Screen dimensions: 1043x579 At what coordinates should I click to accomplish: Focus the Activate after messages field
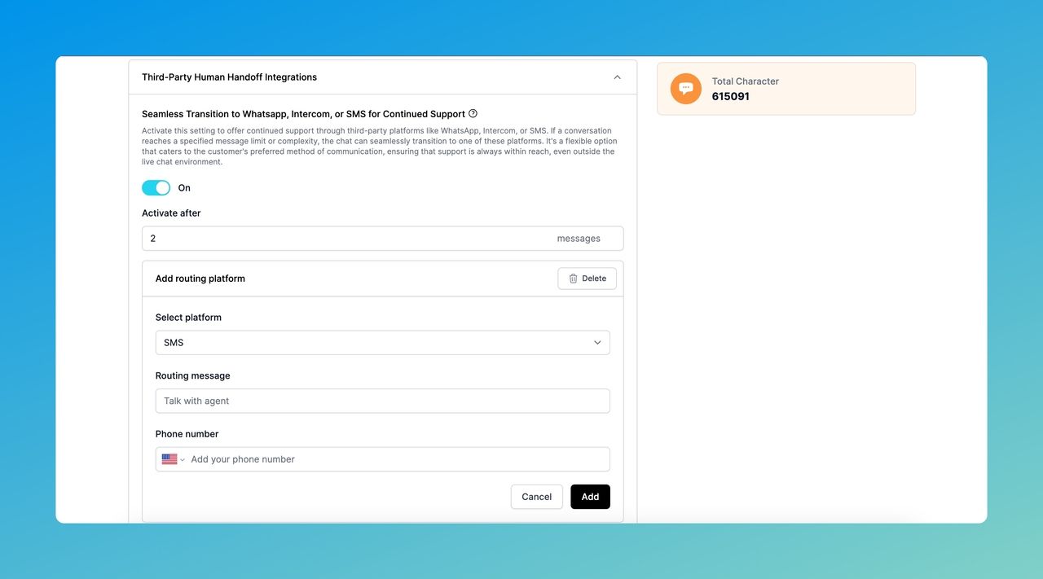click(x=382, y=239)
